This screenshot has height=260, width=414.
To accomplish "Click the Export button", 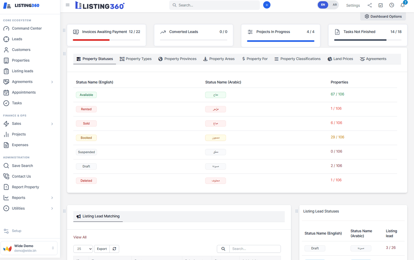I will [102, 249].
